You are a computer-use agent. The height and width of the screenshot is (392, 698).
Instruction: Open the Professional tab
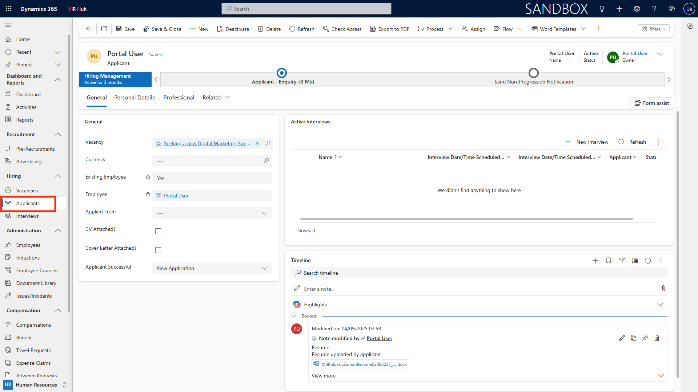(x=178, y=97)
